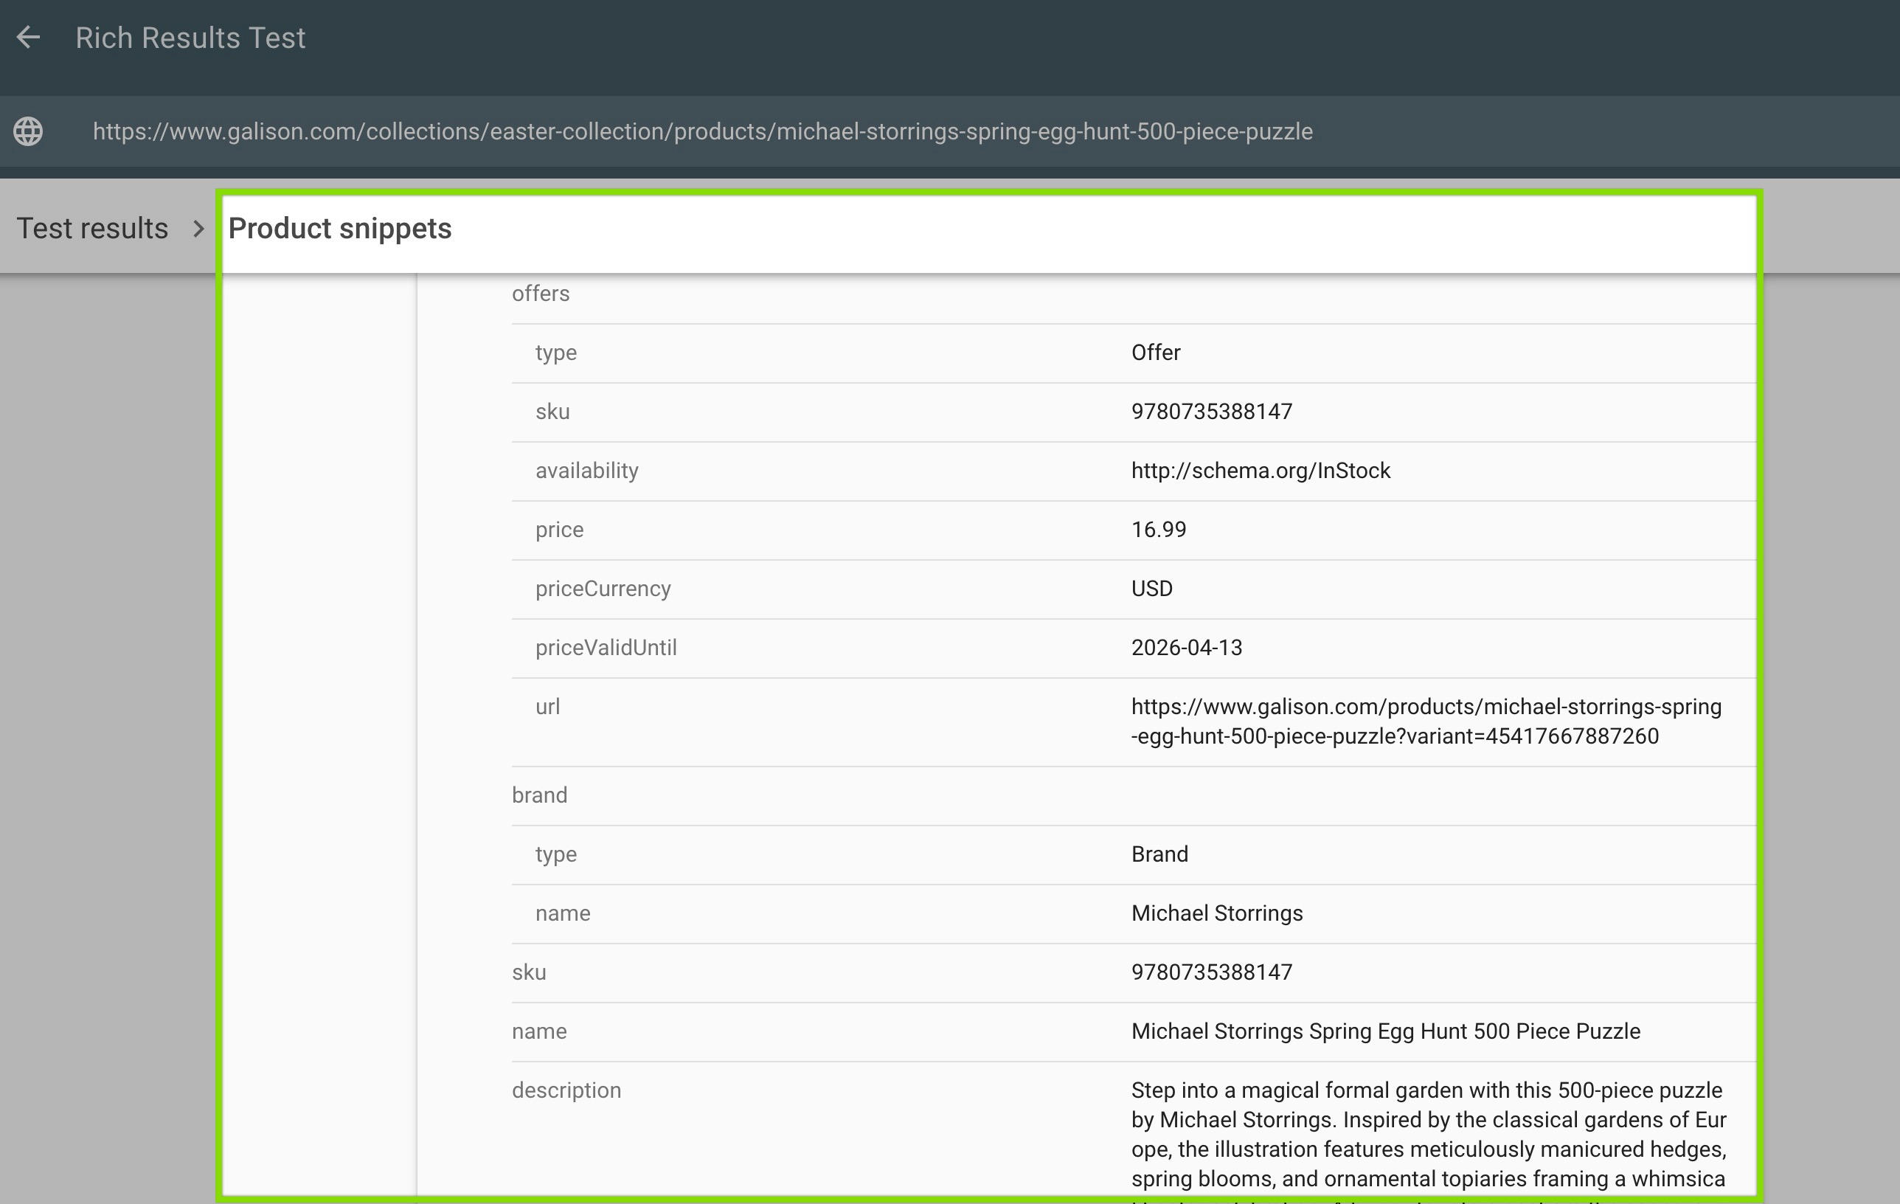Select the priceCurrency label
Image resolution: width=1900 pixels, height=1204 pixels.
(603, 589)
